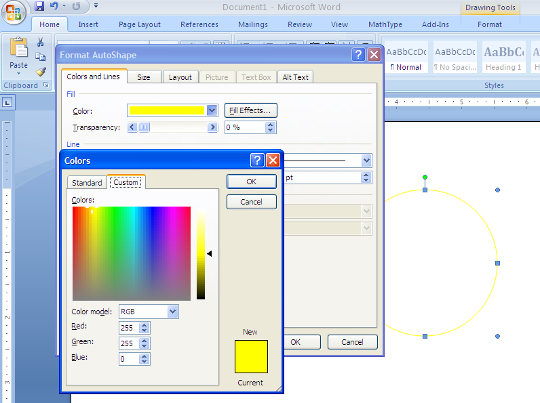Open the Color model RGB dropdown
Image resolution: width=540 pixels, height=403 pixels.
(172, 312)
